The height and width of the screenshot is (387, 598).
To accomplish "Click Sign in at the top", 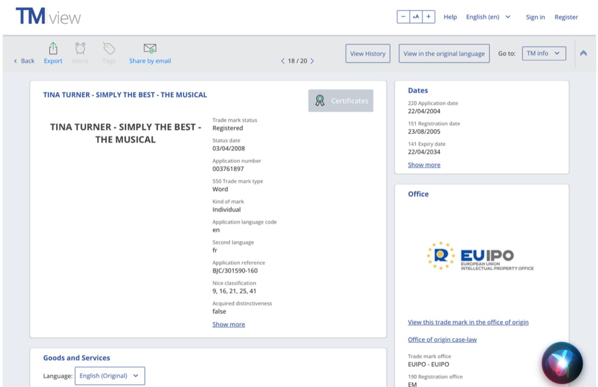I will pos(535,17).
